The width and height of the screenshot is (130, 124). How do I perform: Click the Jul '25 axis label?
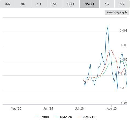(x=79, y=108)
